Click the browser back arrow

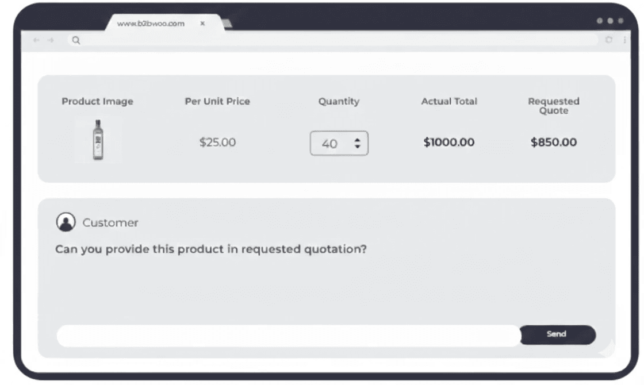[x=36, y=40]
